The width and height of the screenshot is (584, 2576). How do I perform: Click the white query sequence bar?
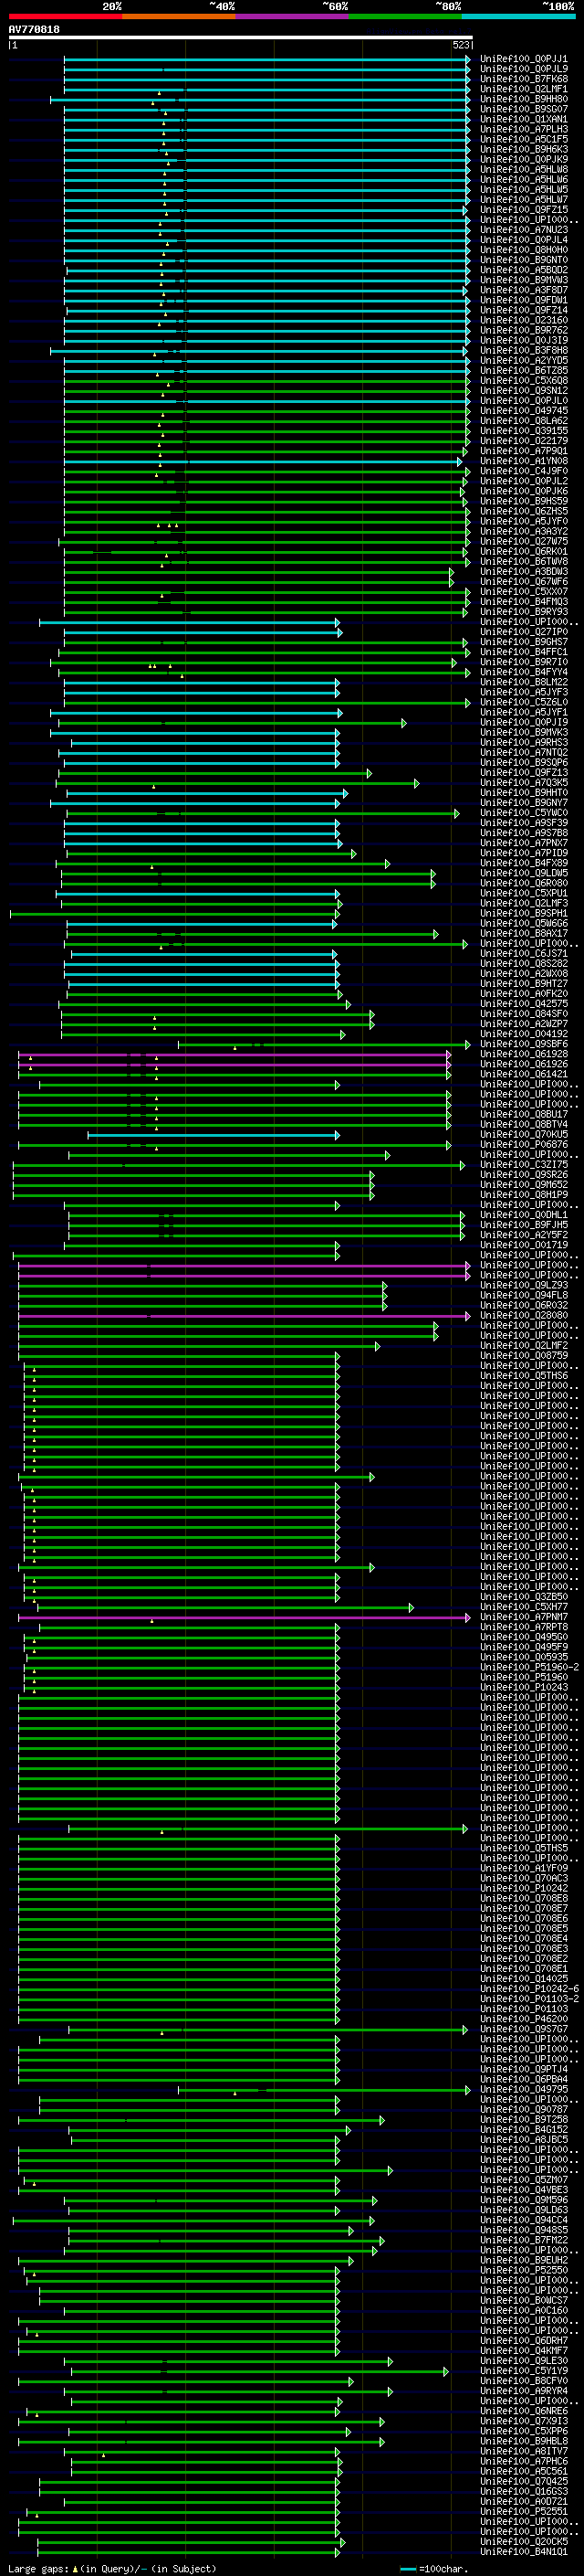point(241,37)
